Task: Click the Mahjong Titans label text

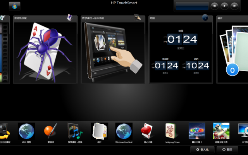Action: click(172, 142)
